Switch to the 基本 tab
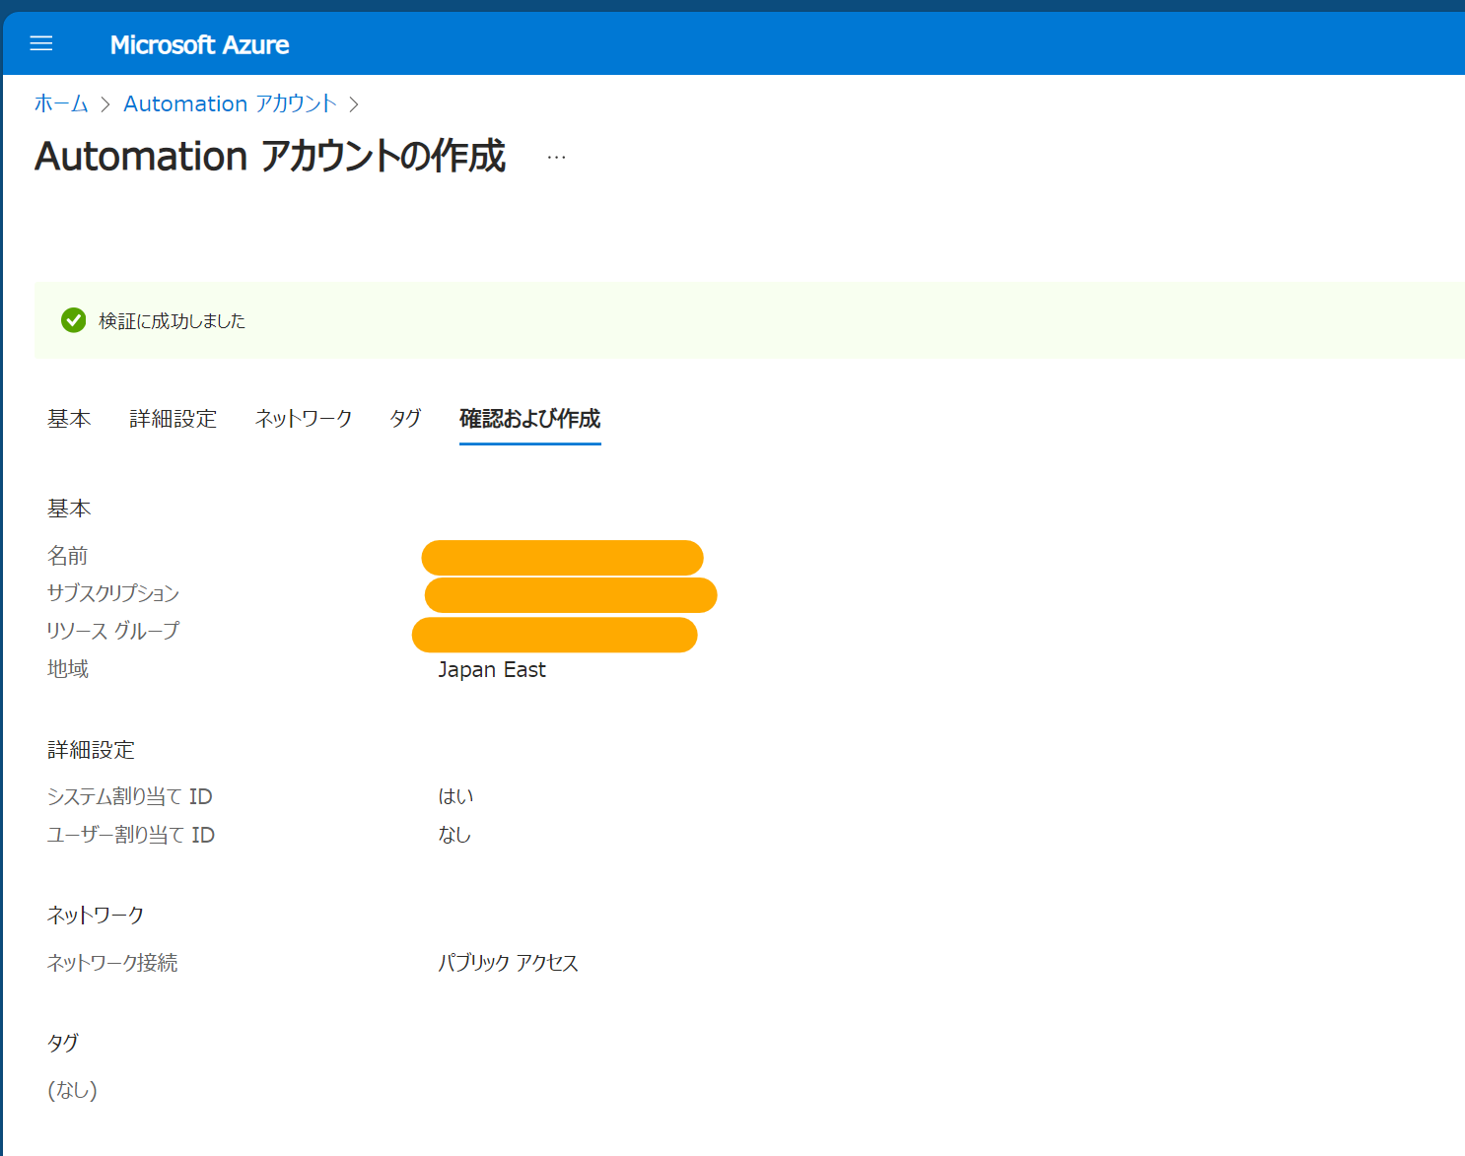Screen dimensions: 1465x1156 (x=69, y=419)
